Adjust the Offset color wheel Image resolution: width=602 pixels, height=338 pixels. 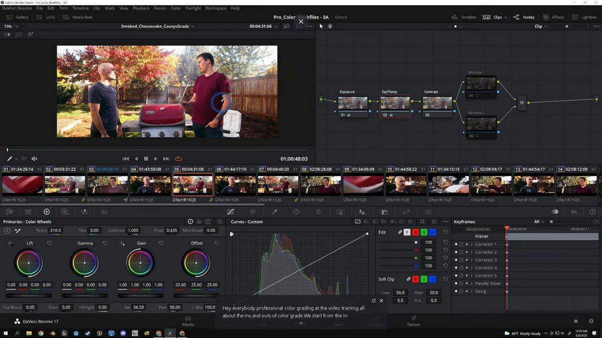197,263
